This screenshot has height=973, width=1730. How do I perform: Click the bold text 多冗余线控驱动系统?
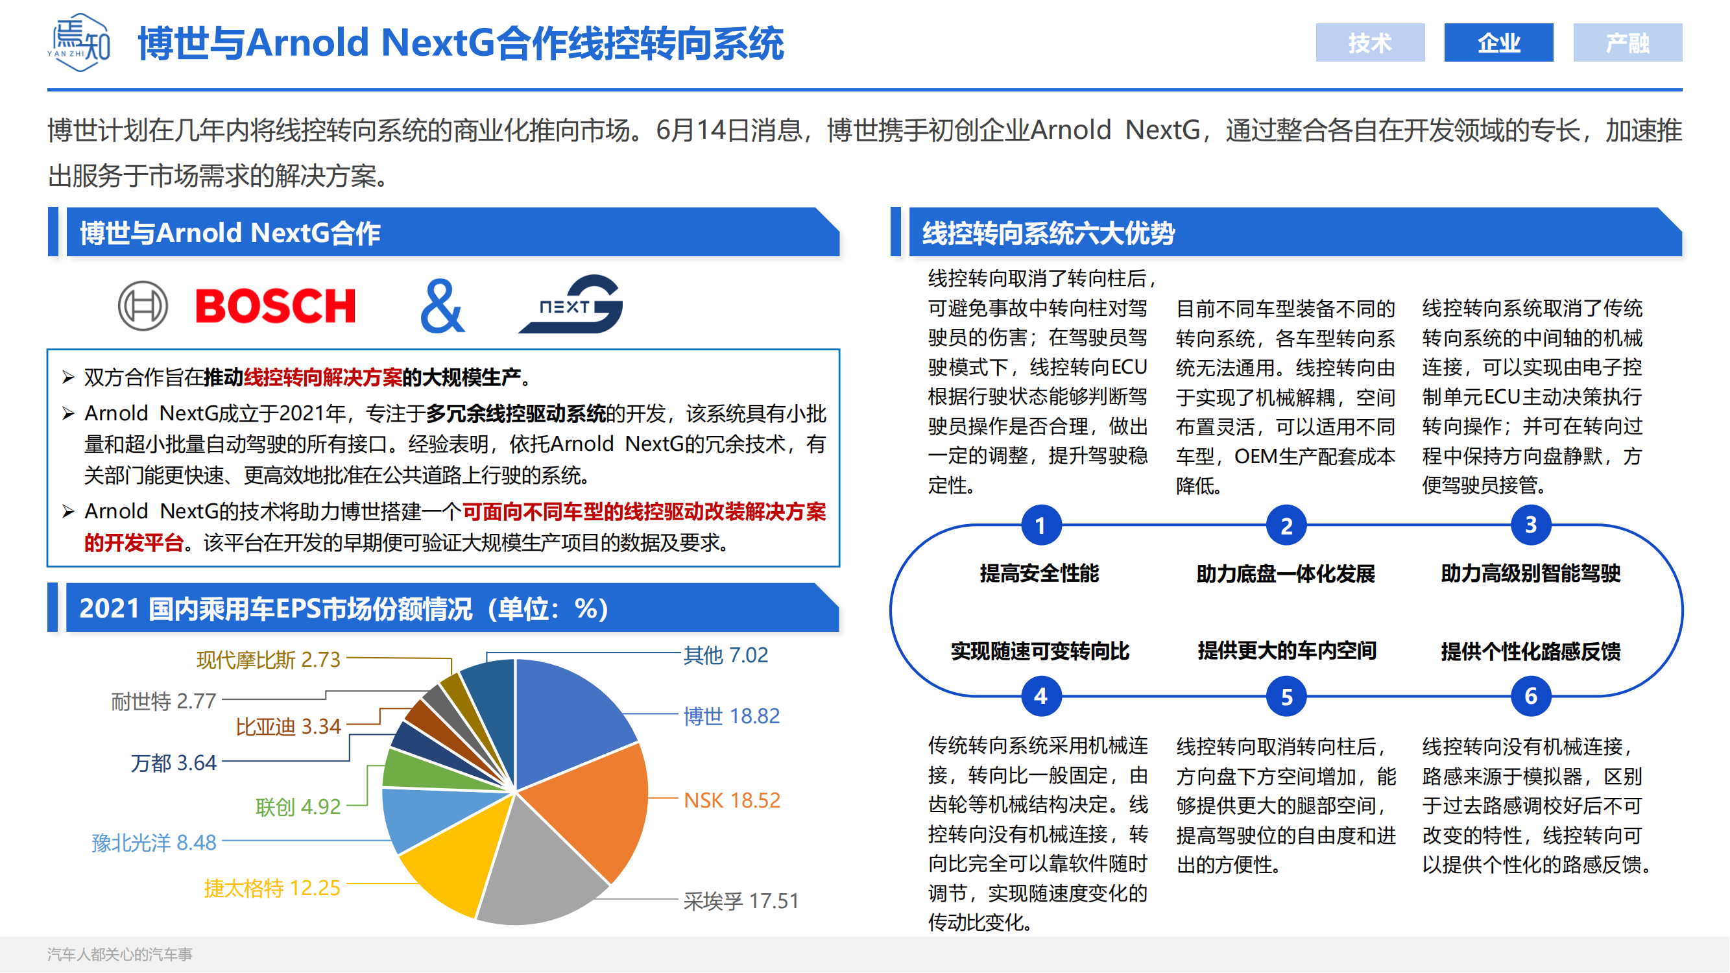click(x=516, y=414)
